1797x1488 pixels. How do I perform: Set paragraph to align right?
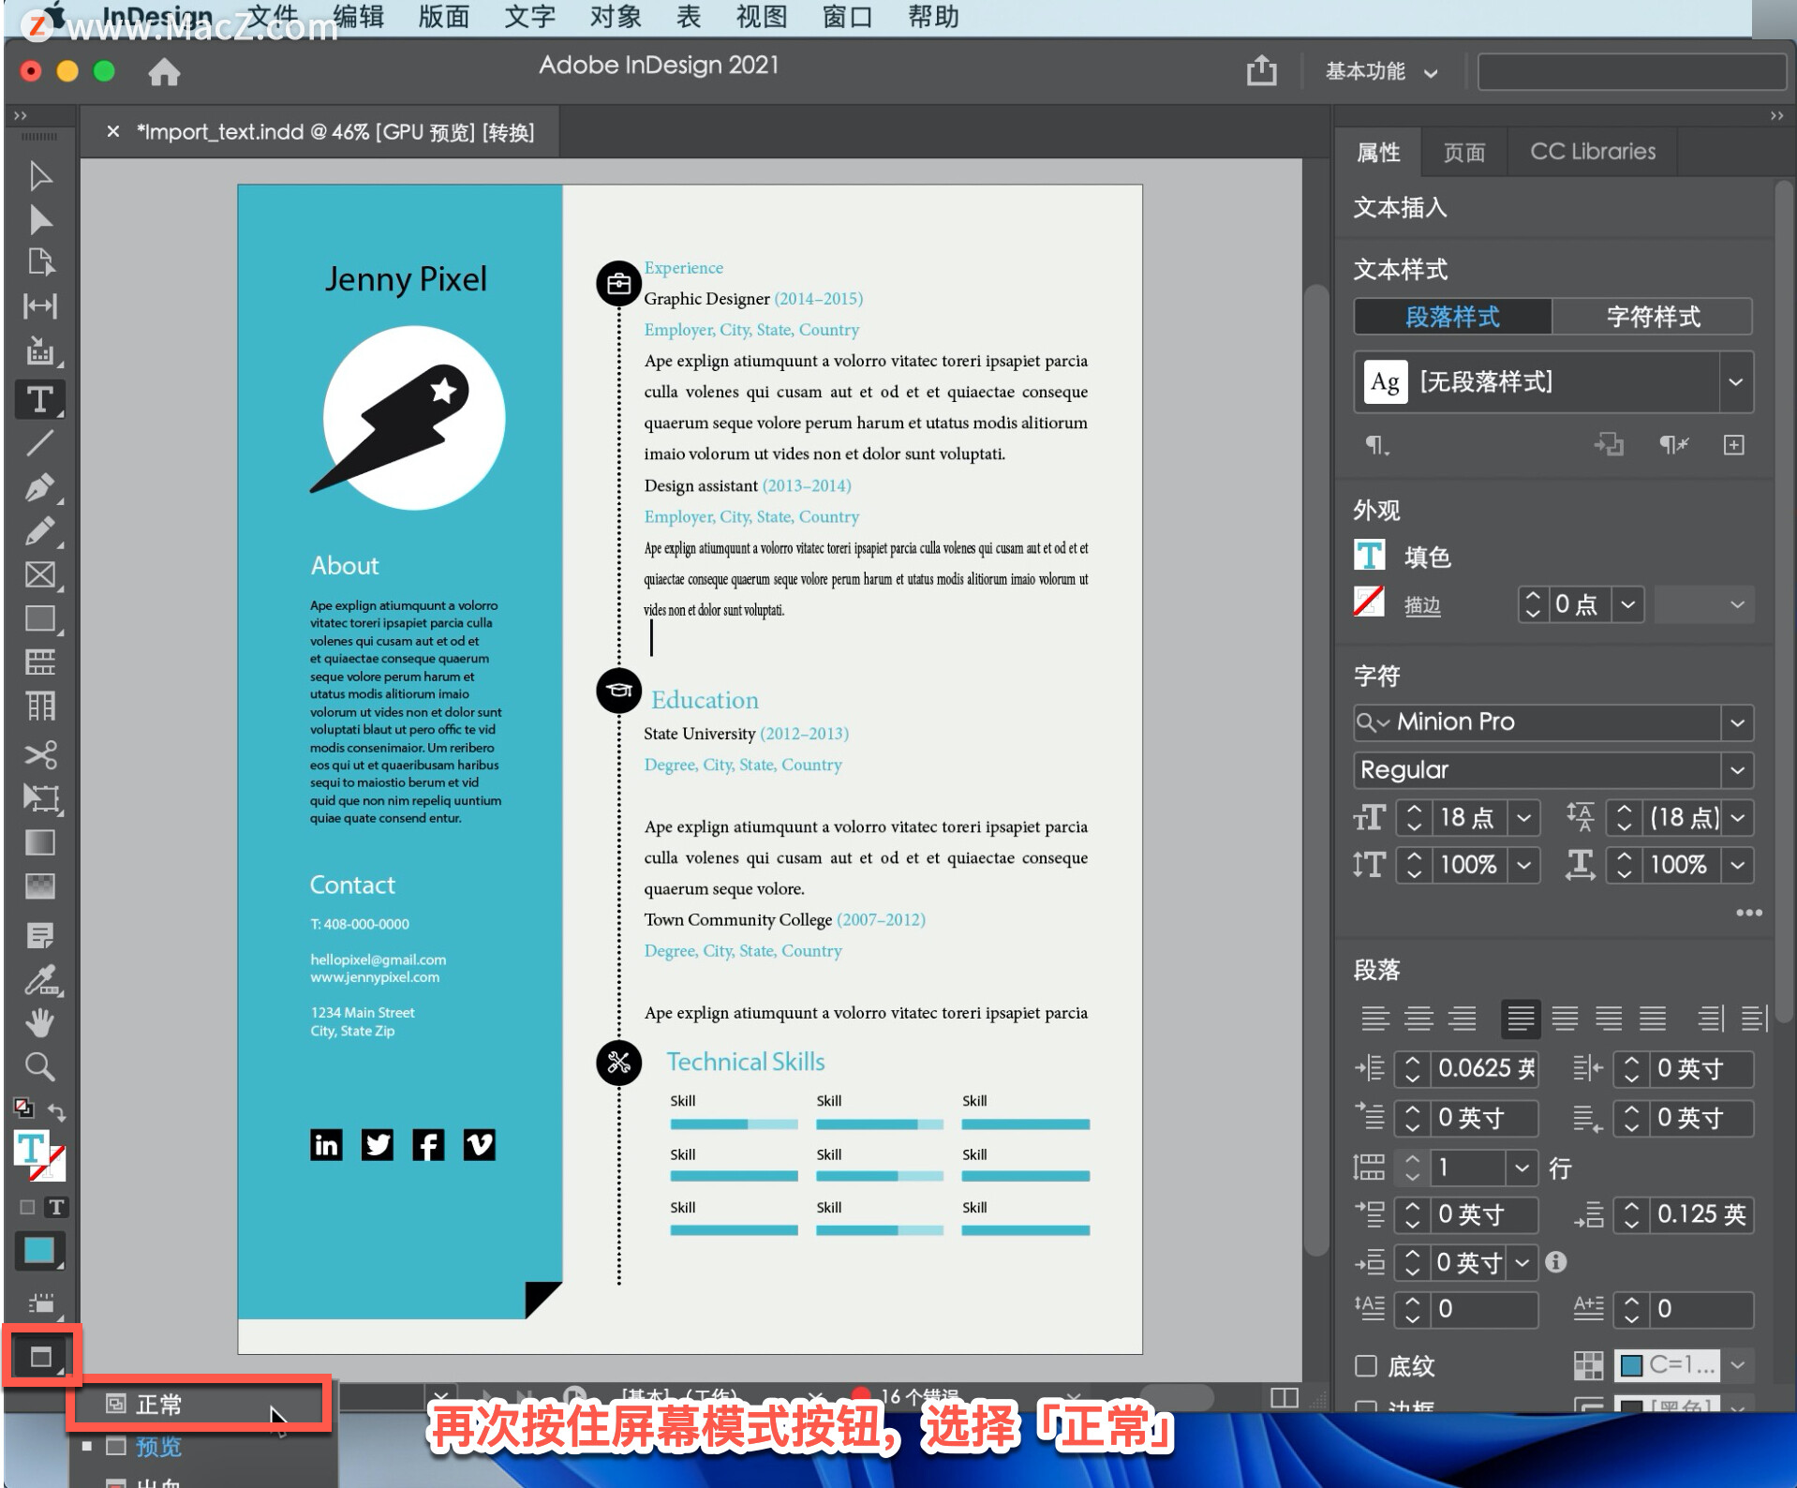coord(1462,1019)
